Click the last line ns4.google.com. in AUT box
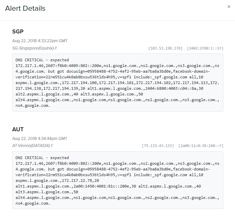The height and width of the screenshot is (218, 235). click(33, 204)
